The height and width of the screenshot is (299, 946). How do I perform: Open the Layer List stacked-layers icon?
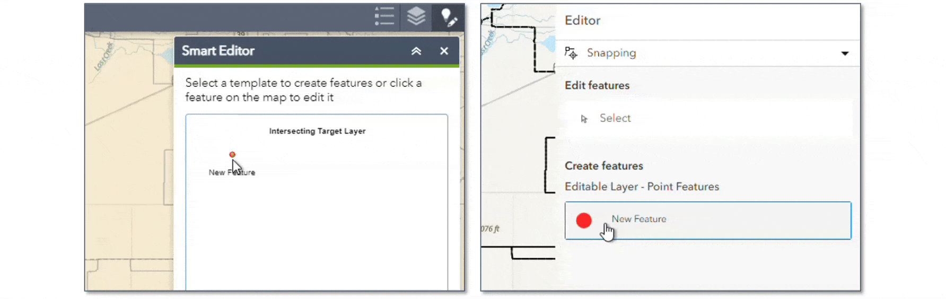pos(416,16)
